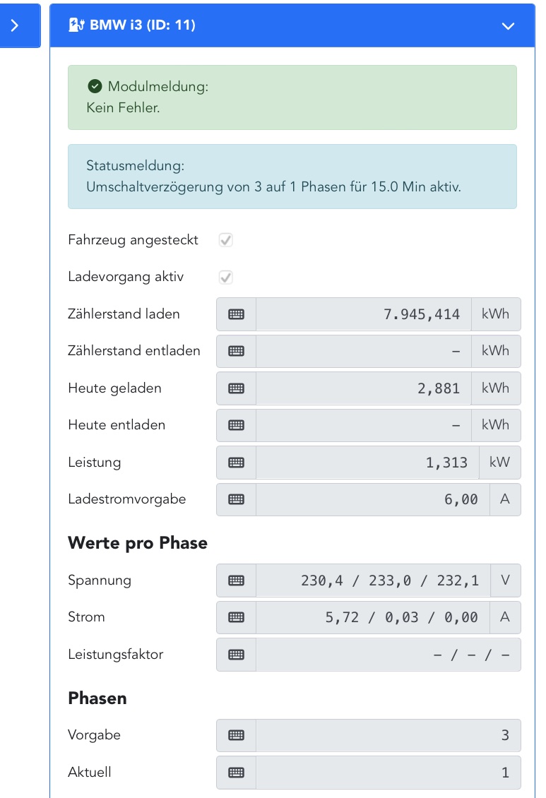Click the Phasen Vorgabe value field
The height and width of the screenshot is (798, 546).
(x=388, y=735)
